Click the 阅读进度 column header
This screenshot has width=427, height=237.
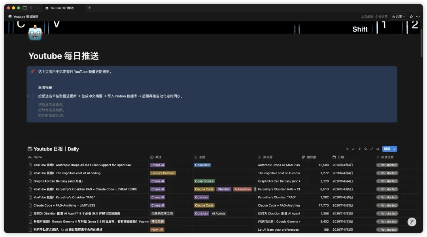tap(385, 157)
